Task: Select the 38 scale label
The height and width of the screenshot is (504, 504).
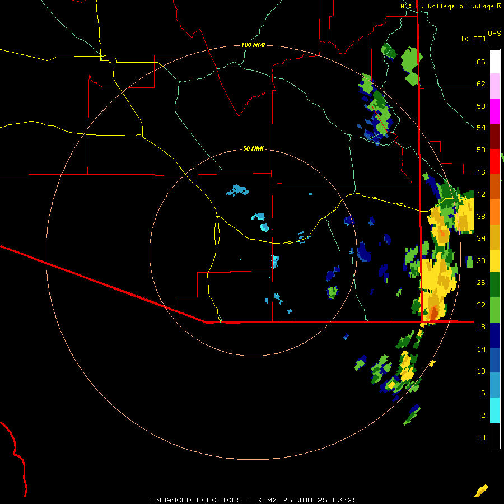Action: (481, 216)
